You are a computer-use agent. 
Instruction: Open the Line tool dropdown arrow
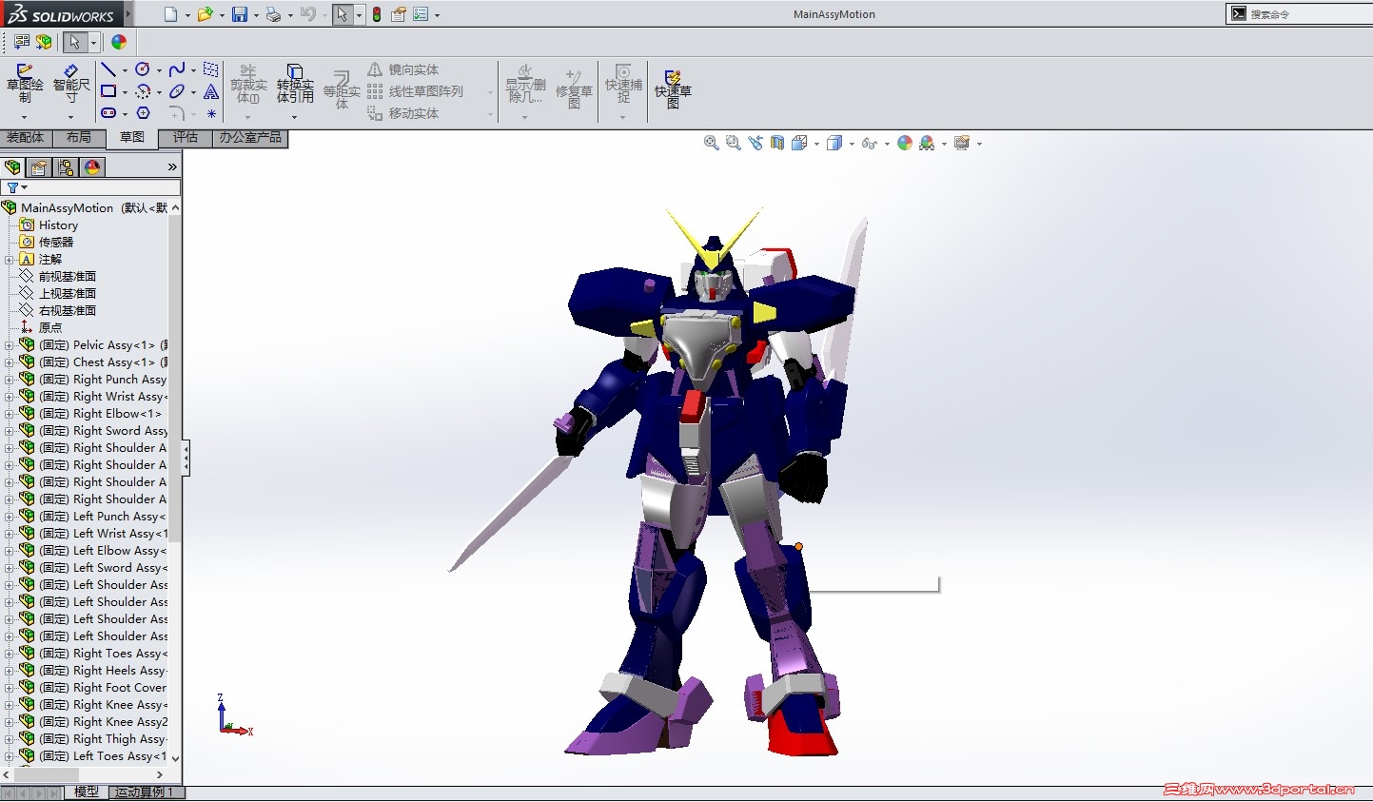[125, 70]
